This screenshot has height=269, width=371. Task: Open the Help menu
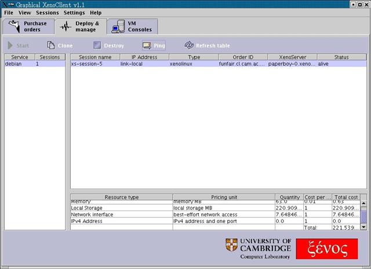pos(96,12)
